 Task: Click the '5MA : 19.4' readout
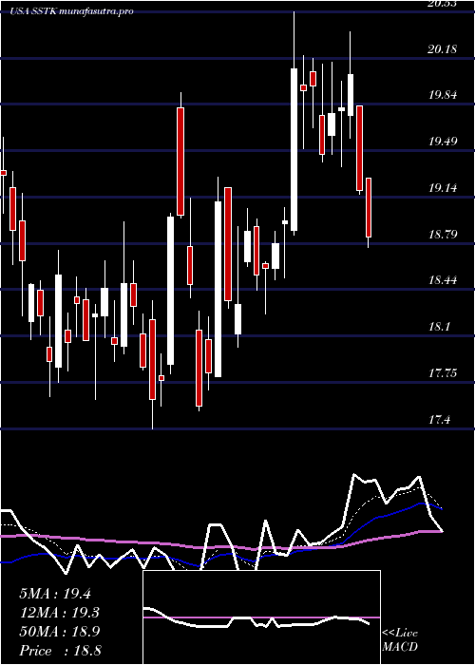[x=55, y=594]
